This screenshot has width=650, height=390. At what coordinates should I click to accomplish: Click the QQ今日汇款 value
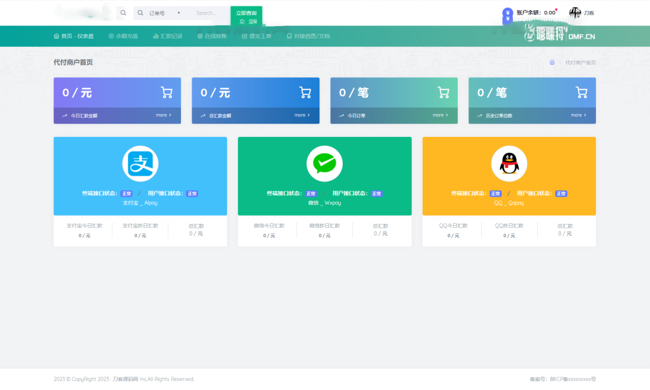(x=453, y=235)
